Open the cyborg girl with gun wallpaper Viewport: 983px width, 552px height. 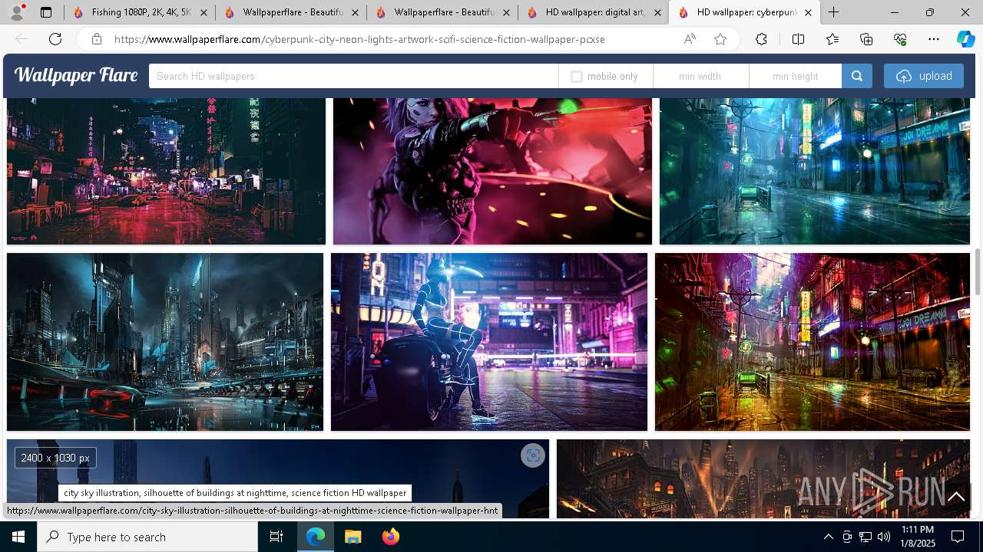(x=492, y=171)
